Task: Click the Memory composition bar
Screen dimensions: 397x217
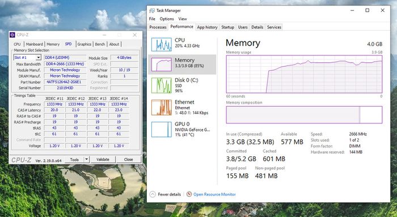Action: [x=304, y=114]
